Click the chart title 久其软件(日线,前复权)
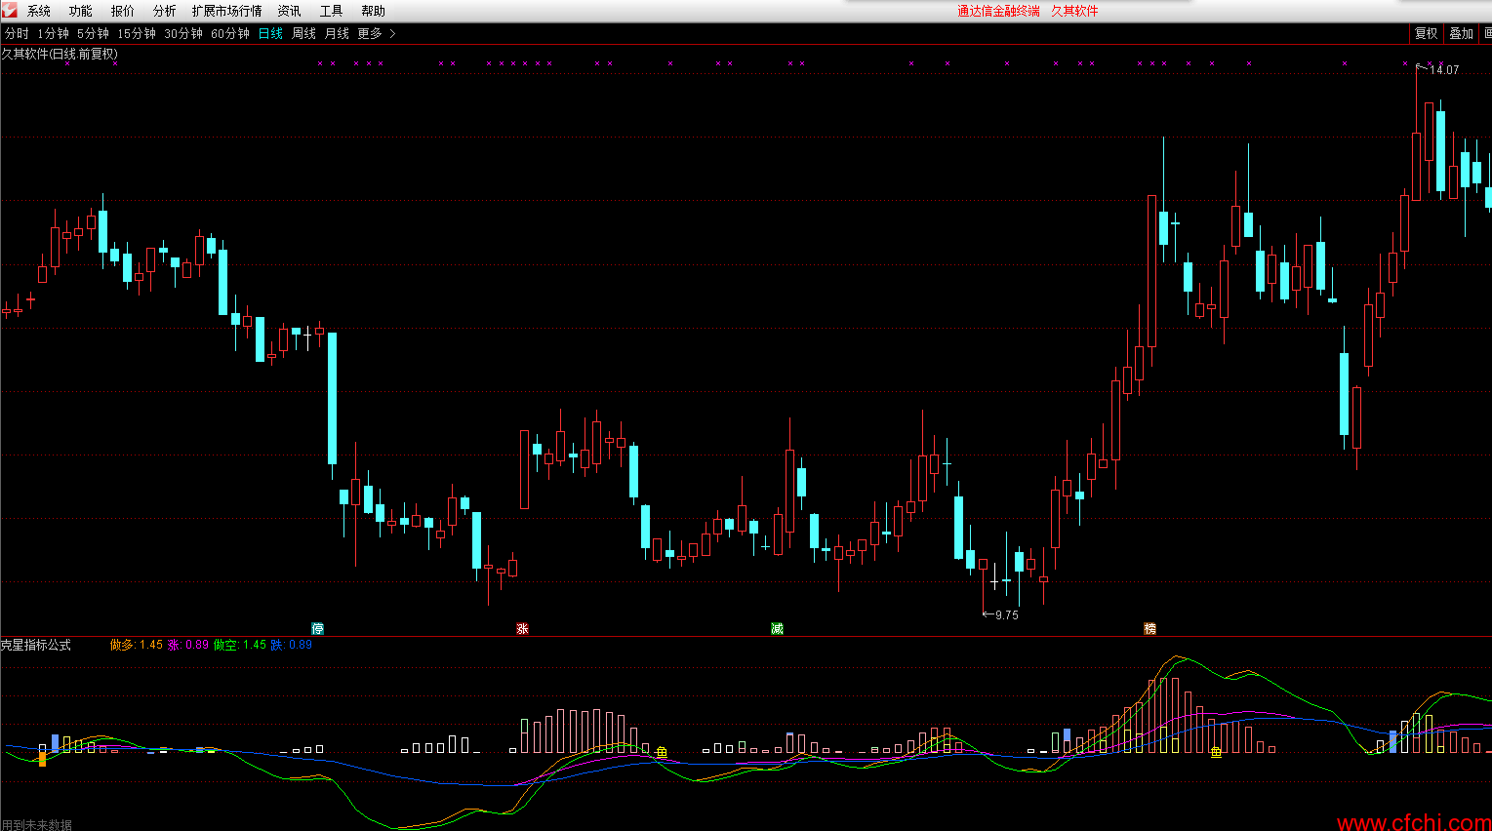 60,54
